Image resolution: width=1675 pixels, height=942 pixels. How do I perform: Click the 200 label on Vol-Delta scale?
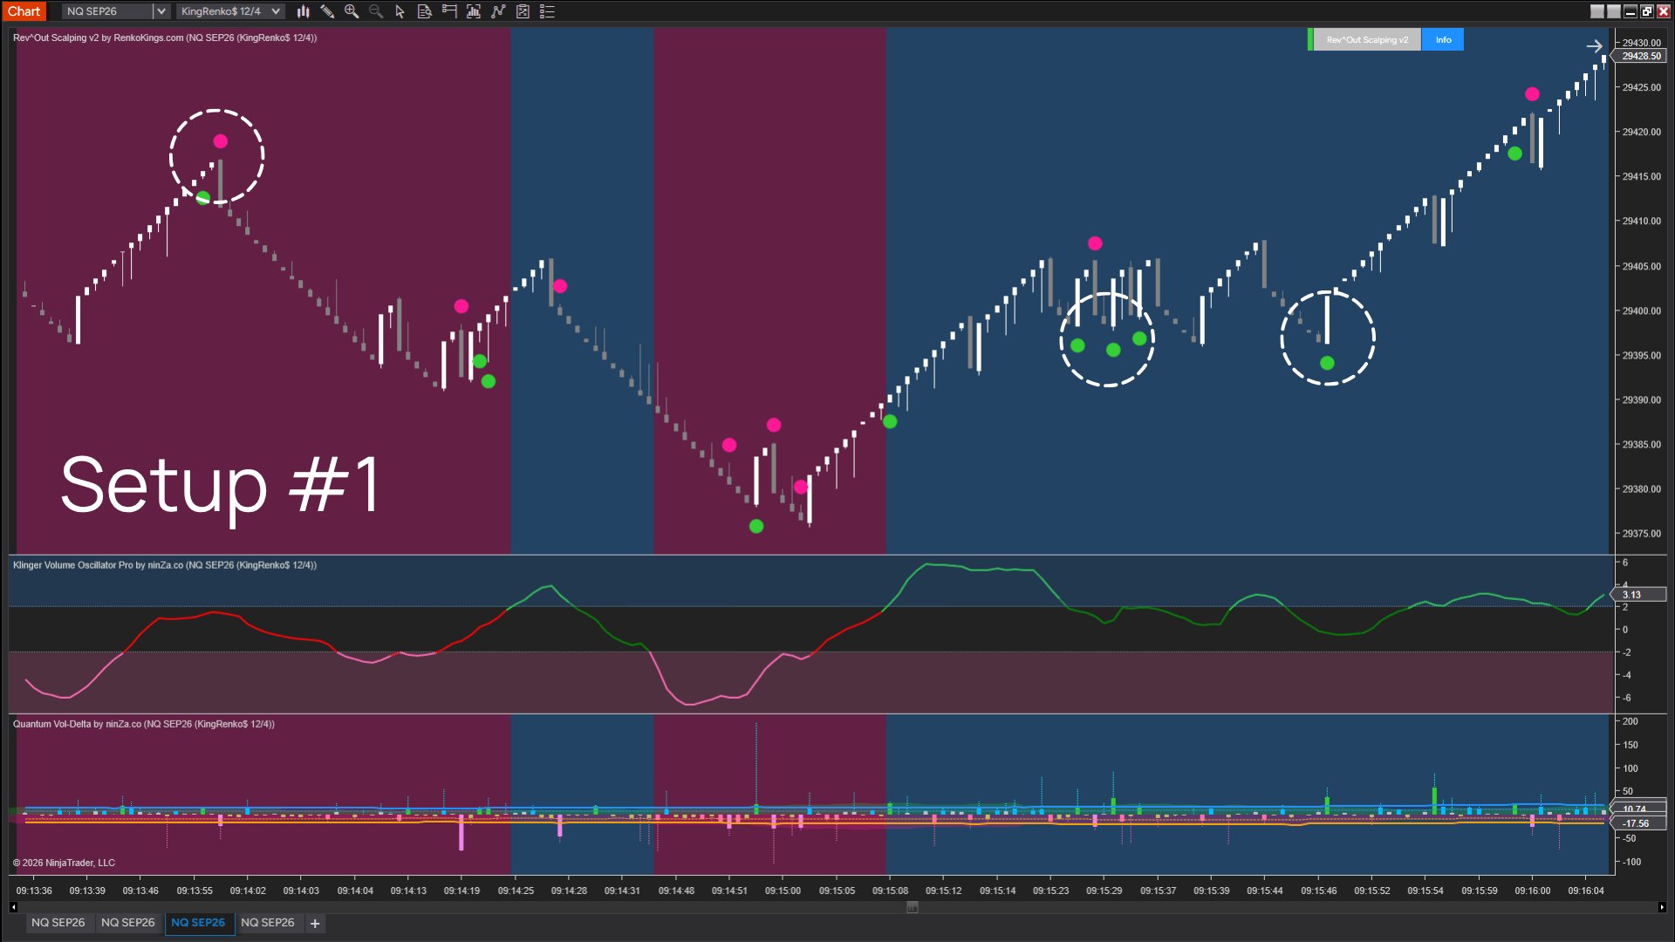[1630, 721]
